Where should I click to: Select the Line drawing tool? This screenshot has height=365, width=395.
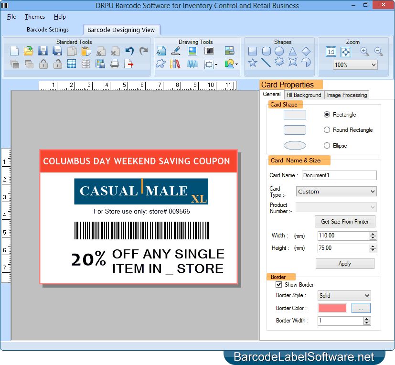tap(266, 63)
